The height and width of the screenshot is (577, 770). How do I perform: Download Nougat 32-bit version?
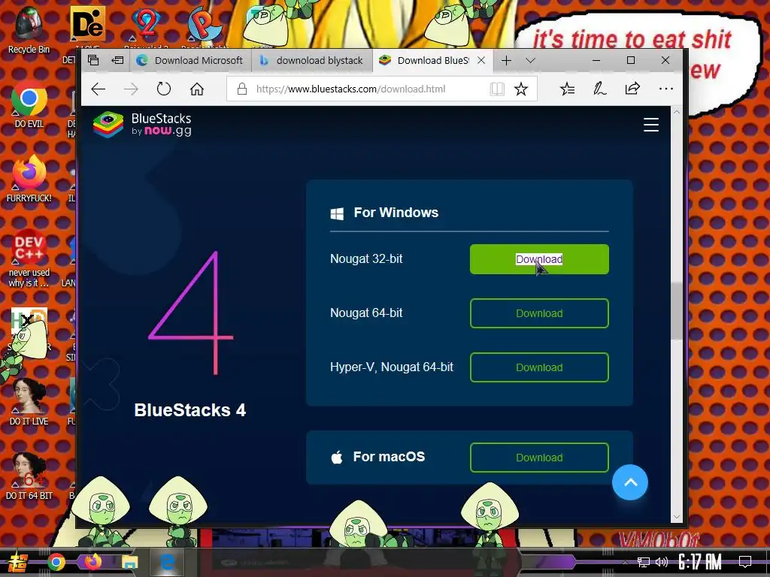coord(539,259)
